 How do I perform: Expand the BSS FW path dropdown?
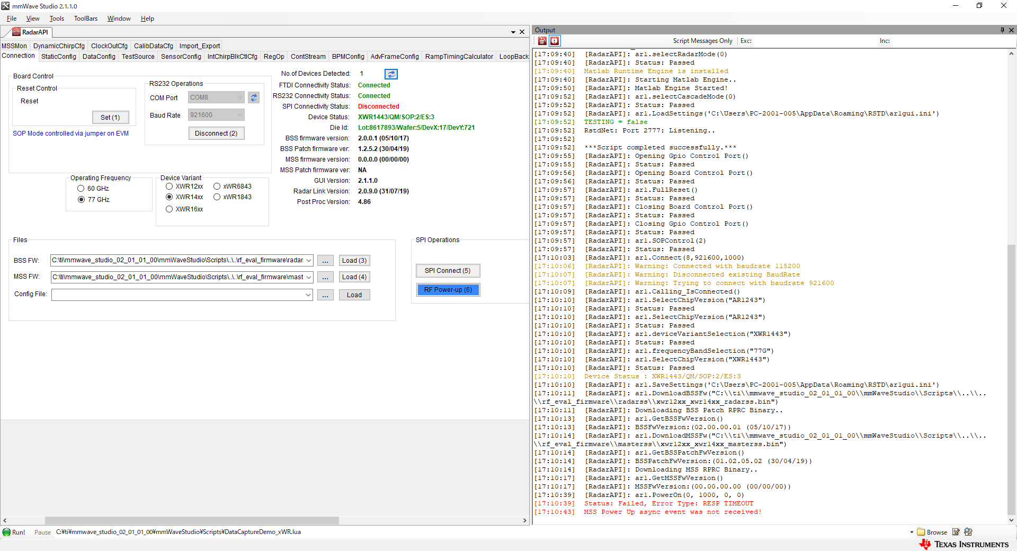tap(309, 261)
